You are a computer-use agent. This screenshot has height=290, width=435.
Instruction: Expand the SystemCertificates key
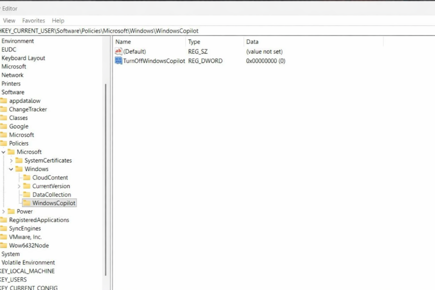[12, 160]
